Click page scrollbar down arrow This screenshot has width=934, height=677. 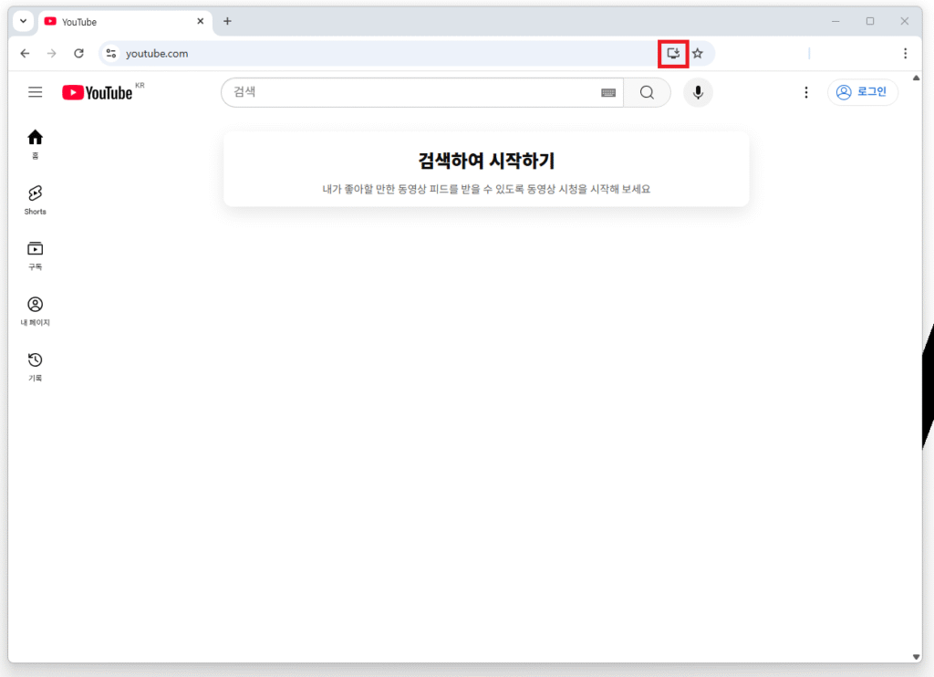[x=916, y=657]
